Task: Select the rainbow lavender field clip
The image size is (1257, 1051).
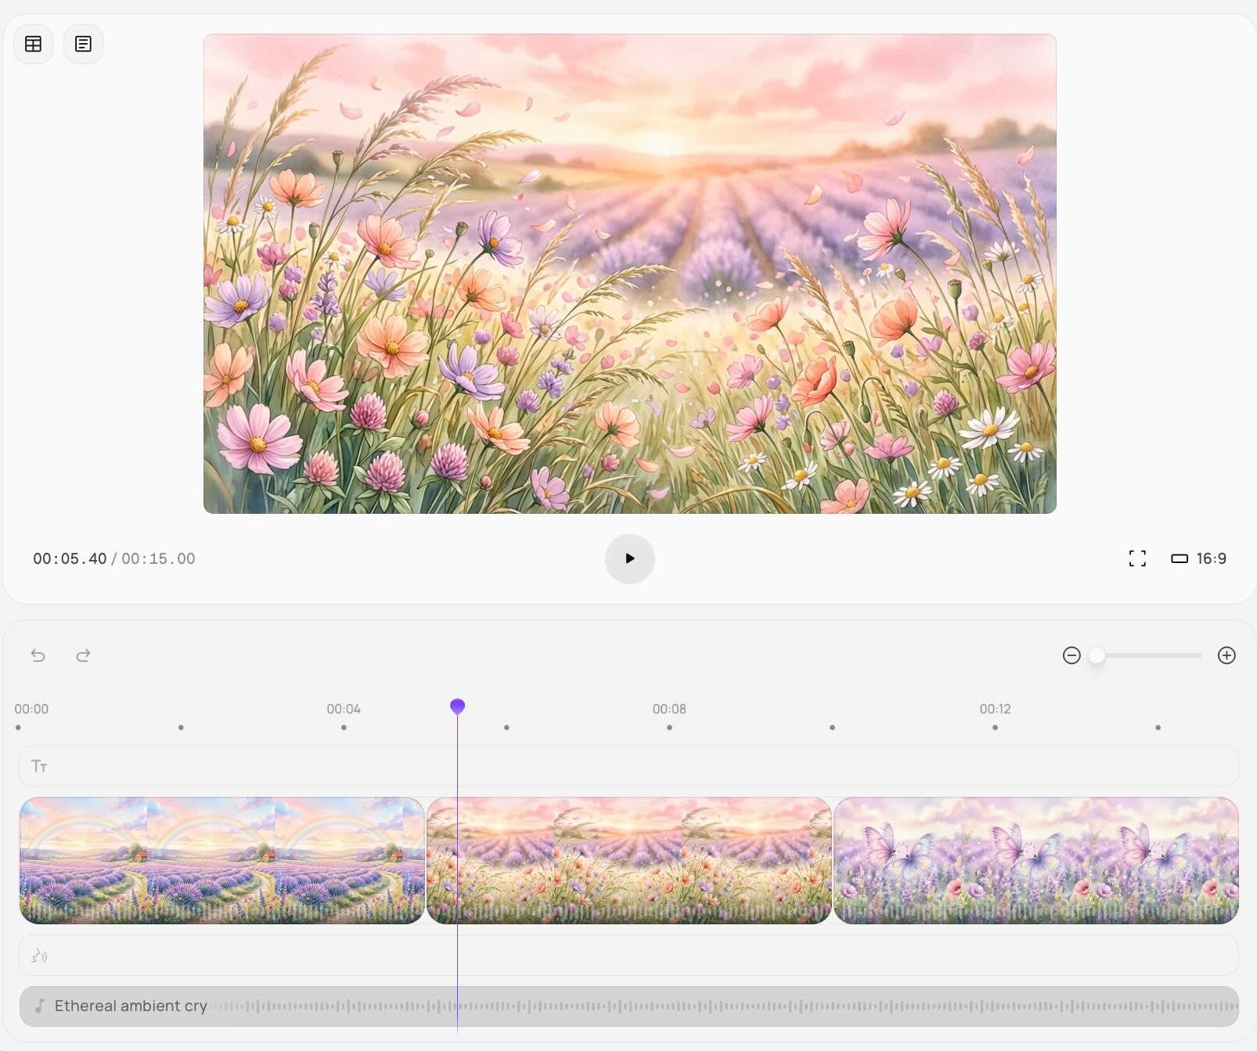Action: pyautogui.click(x=222, y=860)
